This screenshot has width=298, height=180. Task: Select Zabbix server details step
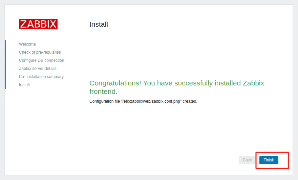[38, 69]
